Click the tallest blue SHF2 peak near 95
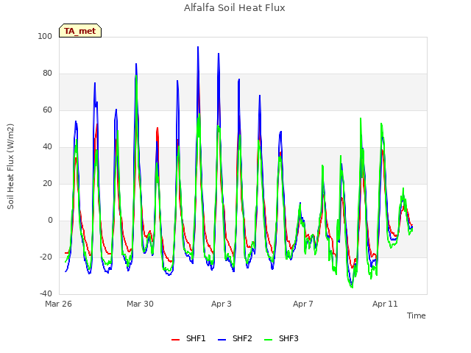 (198, 47)
